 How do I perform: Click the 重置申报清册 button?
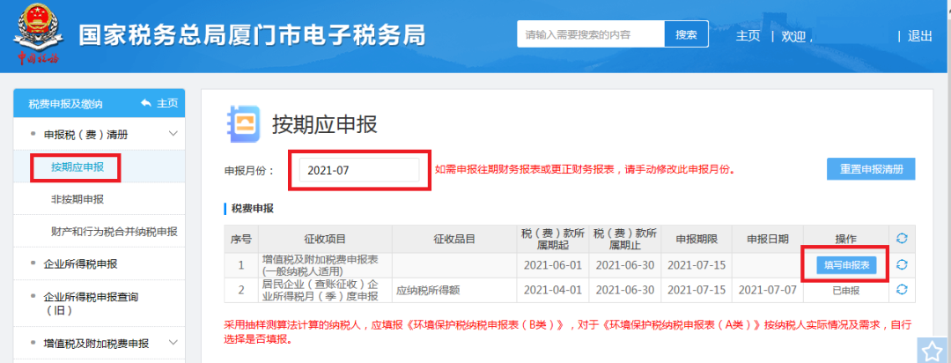[871, 169]
